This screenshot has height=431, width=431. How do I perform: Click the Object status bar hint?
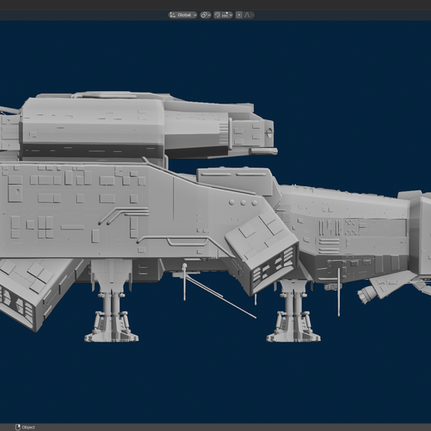[x=25, y=427]
